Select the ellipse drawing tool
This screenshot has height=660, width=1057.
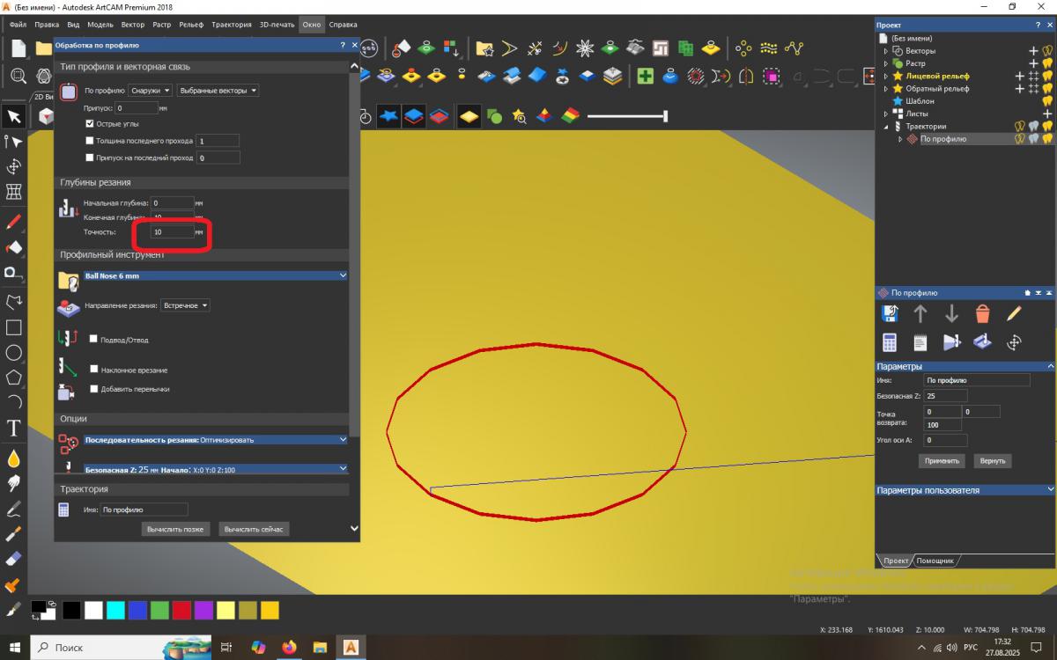tap(14, 353)
